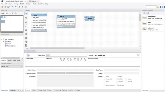
Task: Toggle the sidebar layout panel icon
Action: (162, 7)
